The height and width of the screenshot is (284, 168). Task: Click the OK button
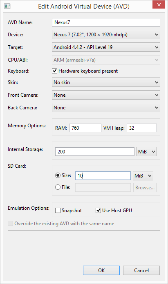(x=101, y=271)
